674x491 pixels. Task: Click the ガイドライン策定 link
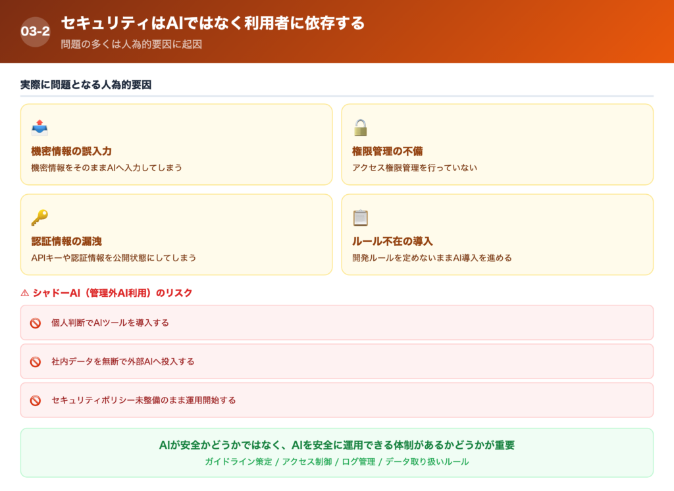pos(240,461)
